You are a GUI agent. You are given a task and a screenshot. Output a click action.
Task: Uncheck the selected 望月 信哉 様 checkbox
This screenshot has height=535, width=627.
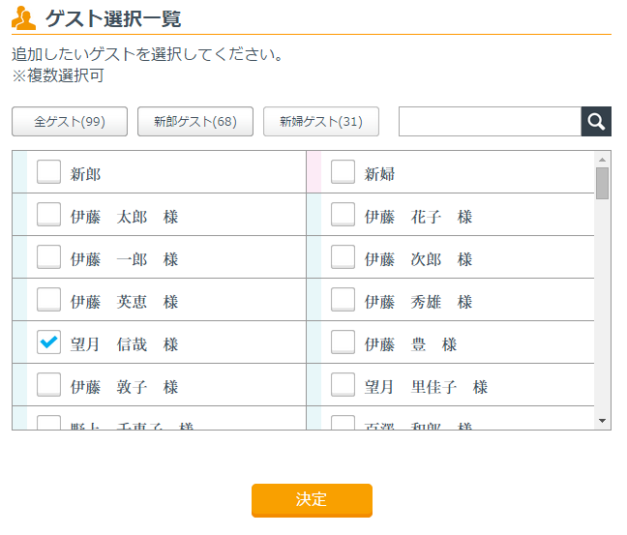click(48, 342)
